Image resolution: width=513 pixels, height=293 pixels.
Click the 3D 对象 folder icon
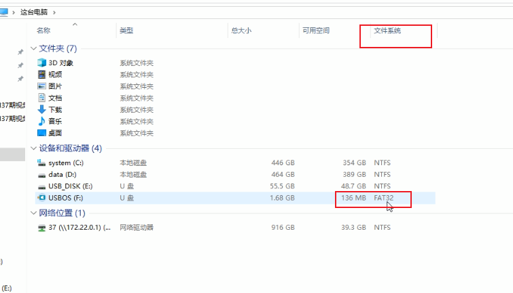[41, 63]
